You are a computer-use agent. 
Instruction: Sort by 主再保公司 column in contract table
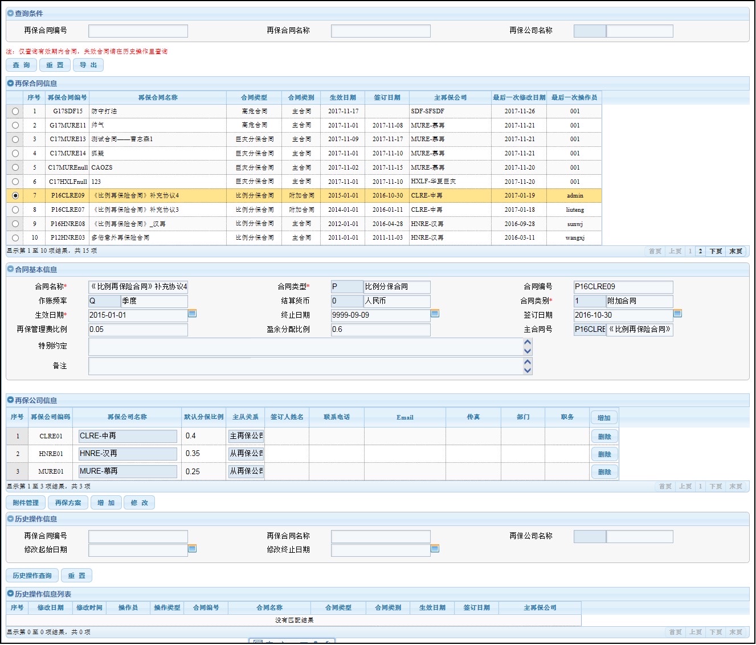(x=450, y=97)
